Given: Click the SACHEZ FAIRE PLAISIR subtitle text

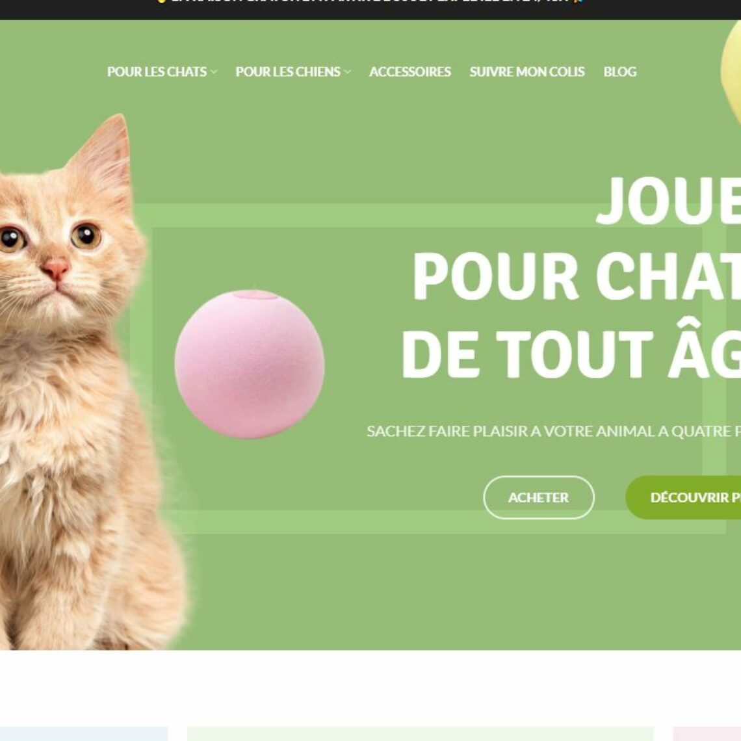Looking at the screenshot, I should coord(554,431).
